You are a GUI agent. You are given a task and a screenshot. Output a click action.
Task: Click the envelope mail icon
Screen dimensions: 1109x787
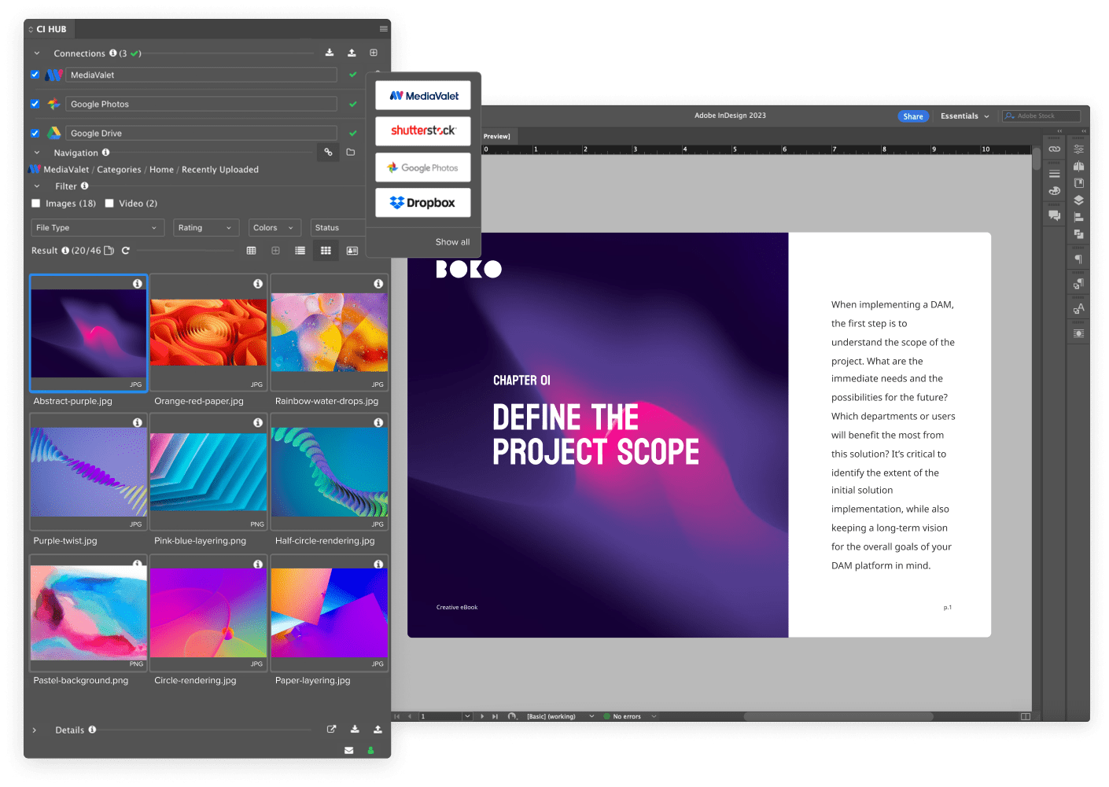(348, 750)
